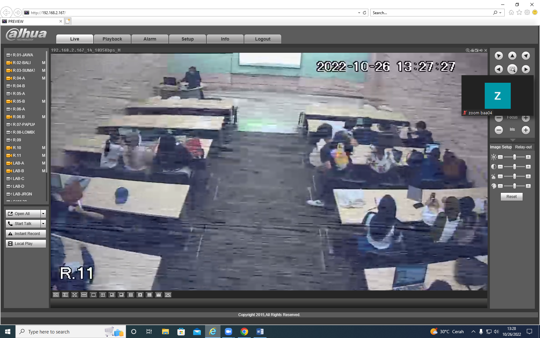Toggle main stream for R.02-BALI
The image size is (540, 338).
tap(43, 63)
